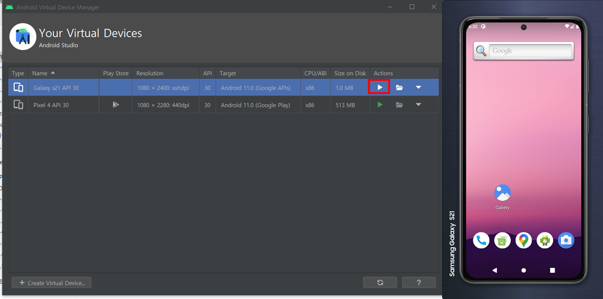Tap the Wi-Fi status icon on emulator
This screenshot has height=299, width=603.
coord(568,26)
